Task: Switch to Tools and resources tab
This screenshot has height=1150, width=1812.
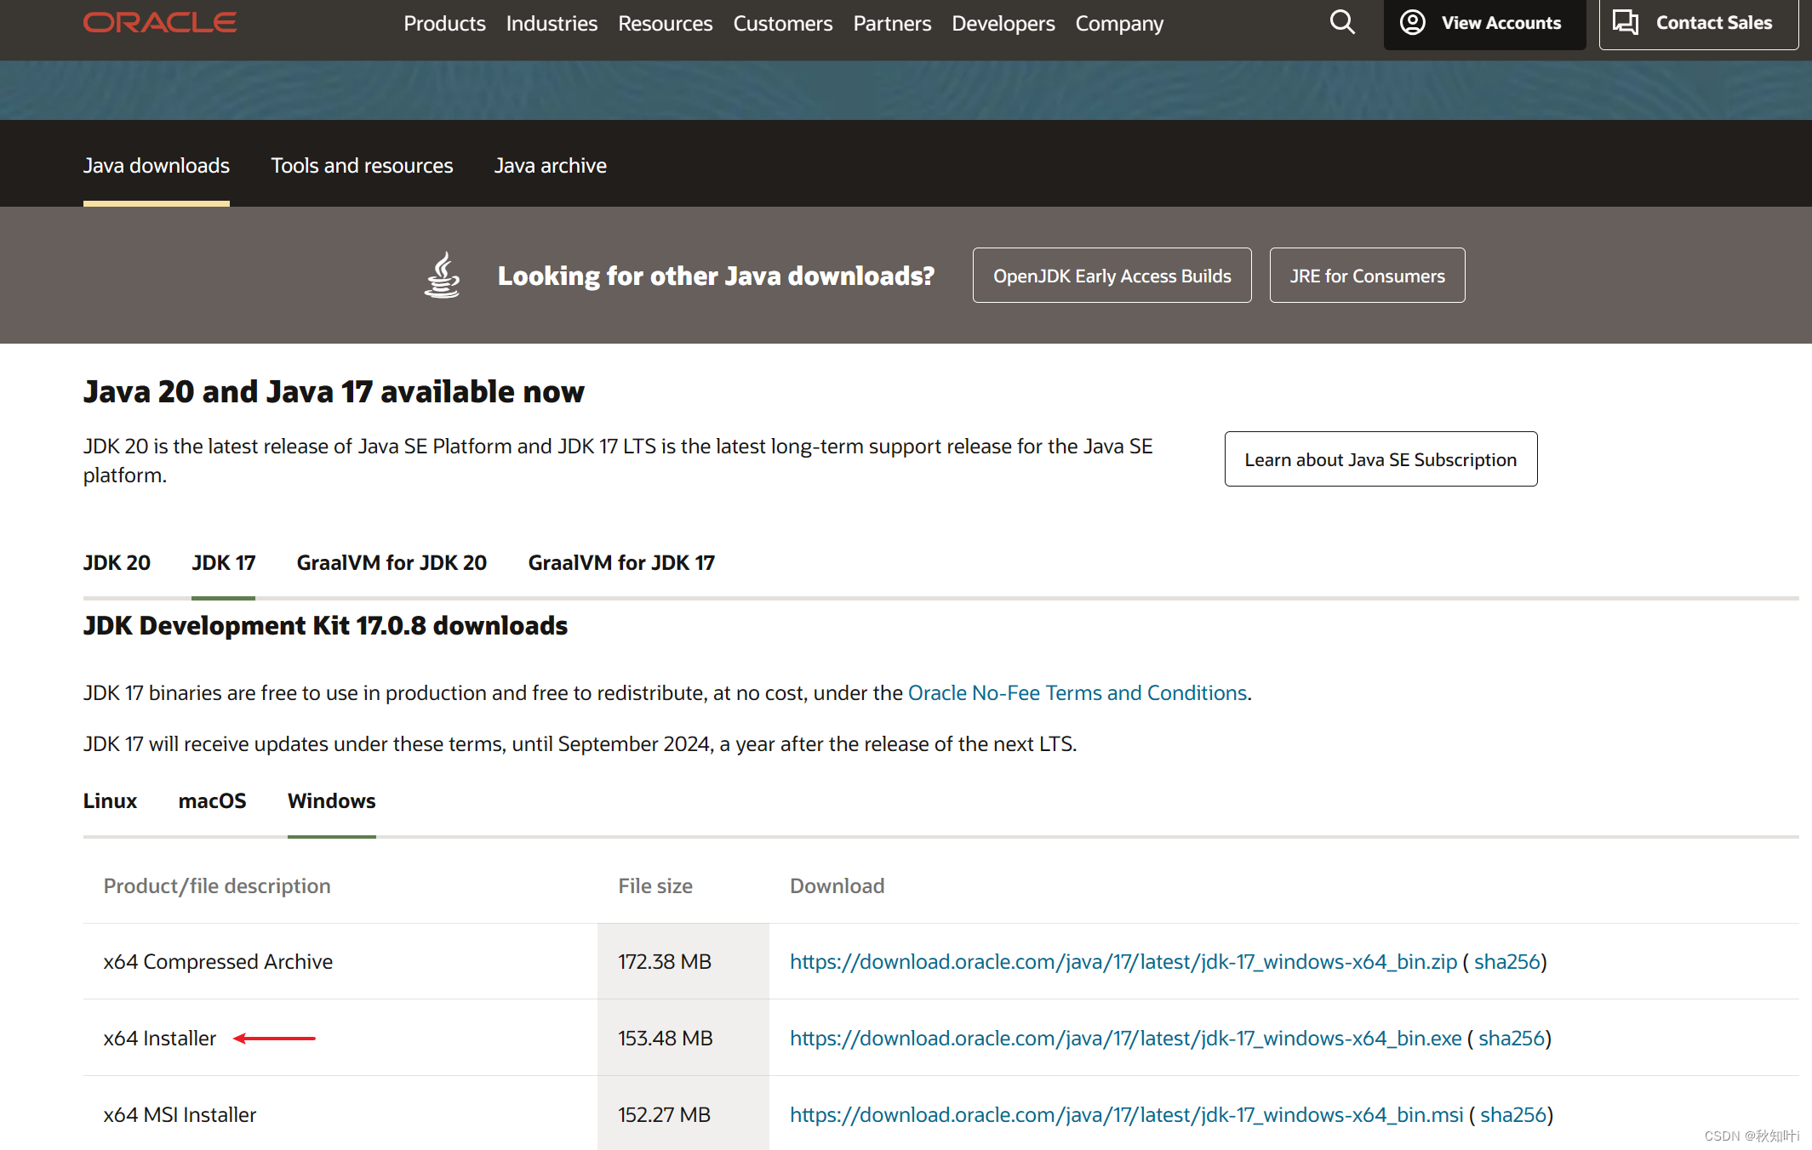Action: [362, 165]
